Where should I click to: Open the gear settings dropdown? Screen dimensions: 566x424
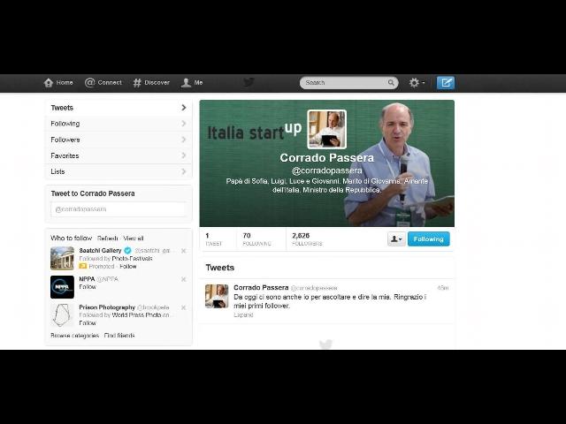pos(417,82)
